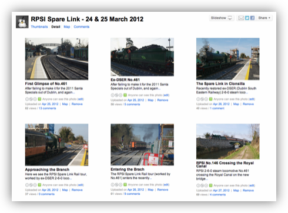Remove The Spare Link in Clonsilla photo
288x213 pixels.
click(248, 104)
